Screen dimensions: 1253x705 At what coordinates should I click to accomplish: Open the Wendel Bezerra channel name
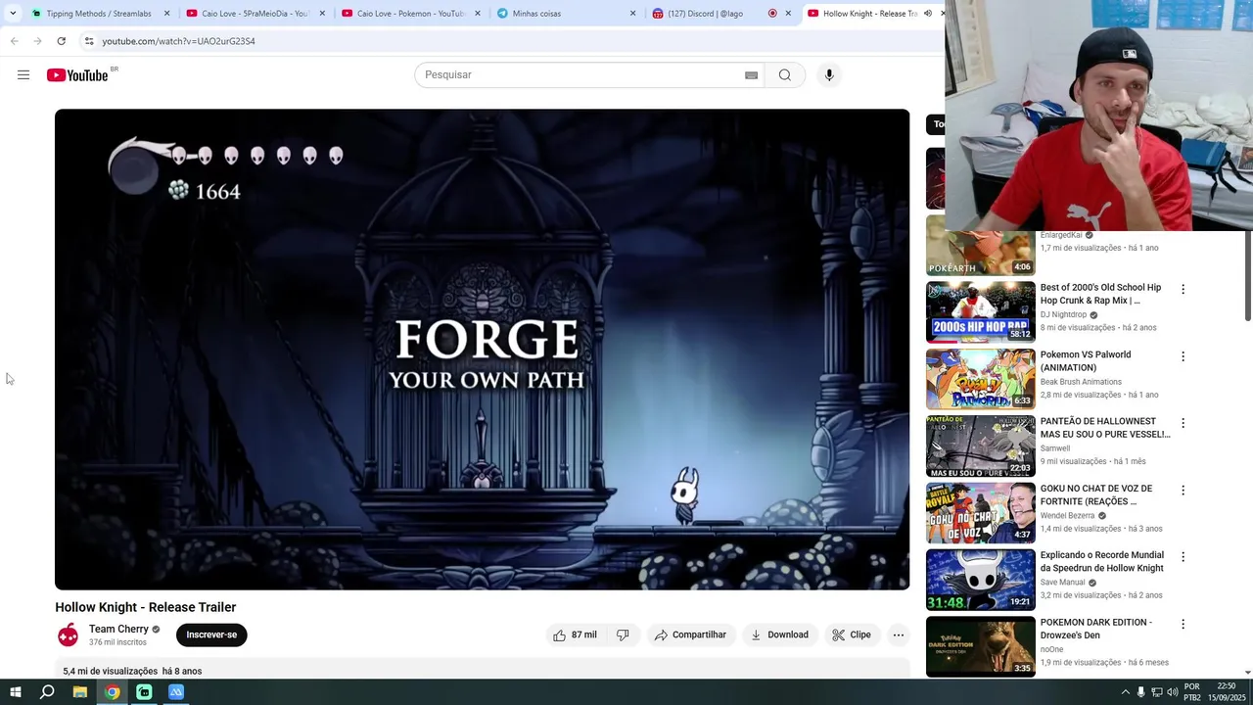tap(1067, 515)
